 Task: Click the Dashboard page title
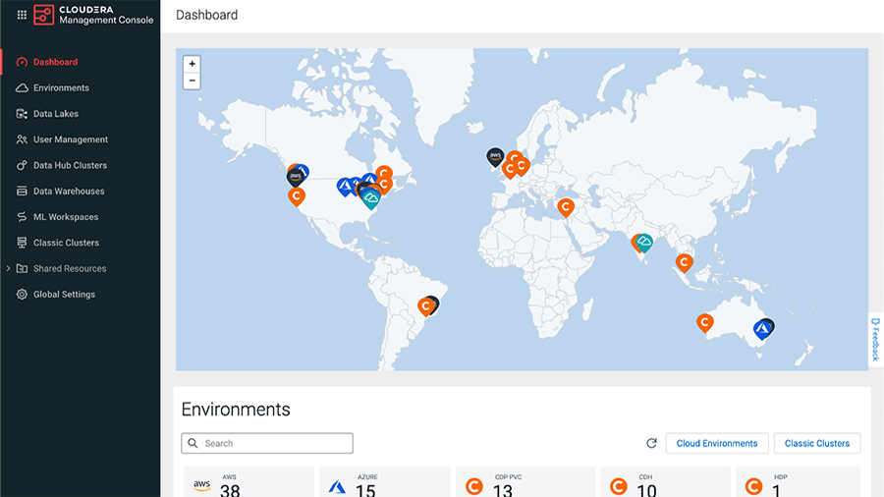[x=207, y=15]
